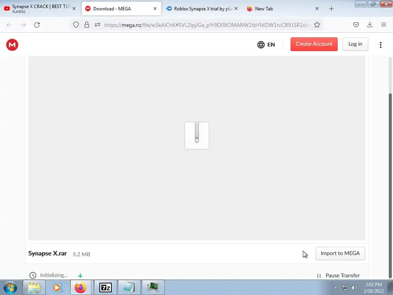Click Import to MEGA button
393x295 pixels.
point(340,254)
